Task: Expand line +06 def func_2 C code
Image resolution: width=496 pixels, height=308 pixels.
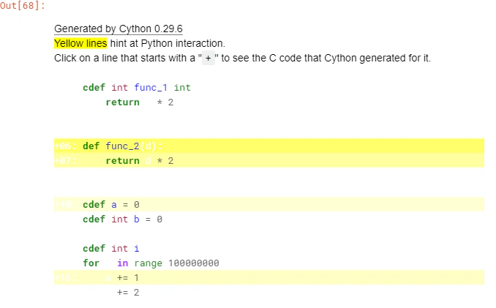Action: point(269,146)
